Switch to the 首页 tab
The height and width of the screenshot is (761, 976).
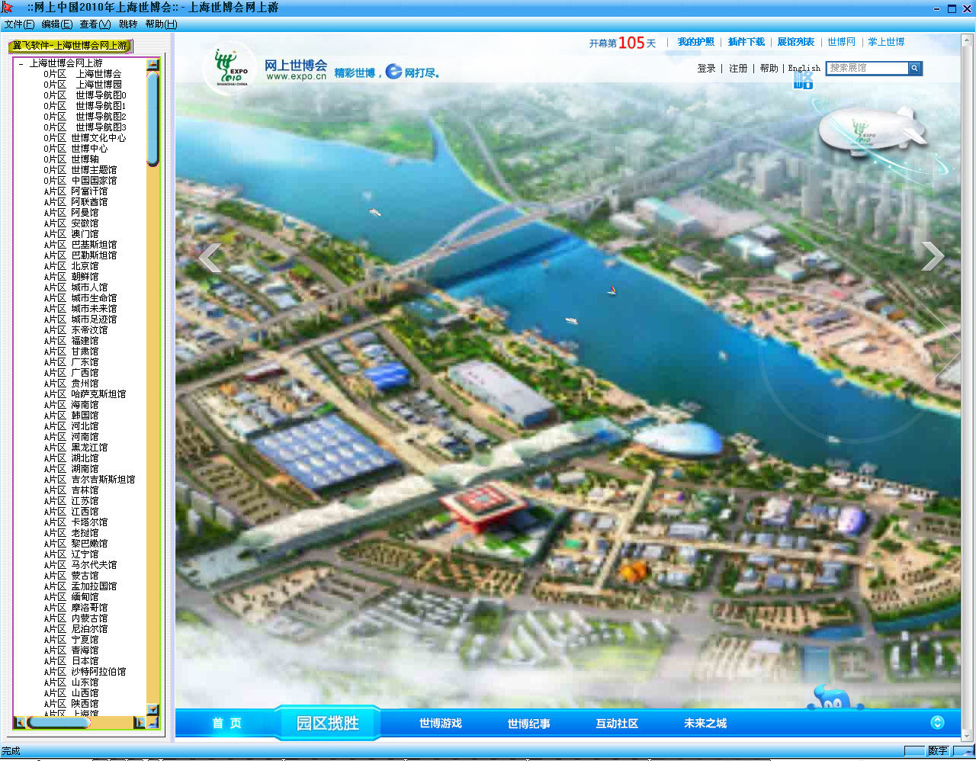pos(226,723)
